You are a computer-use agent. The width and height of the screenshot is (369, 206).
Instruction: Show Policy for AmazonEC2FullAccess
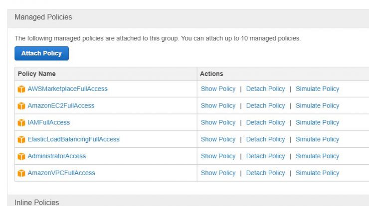pyautogui.click(x=218, y=105)
